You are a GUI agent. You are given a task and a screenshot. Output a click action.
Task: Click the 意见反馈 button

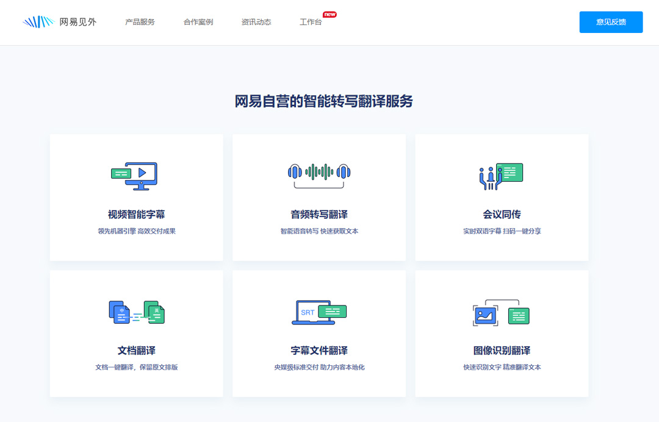tap(611, 22)
